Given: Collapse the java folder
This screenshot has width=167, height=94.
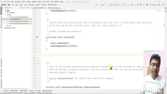Looking at the screenshot, I should tap(6, 15).
